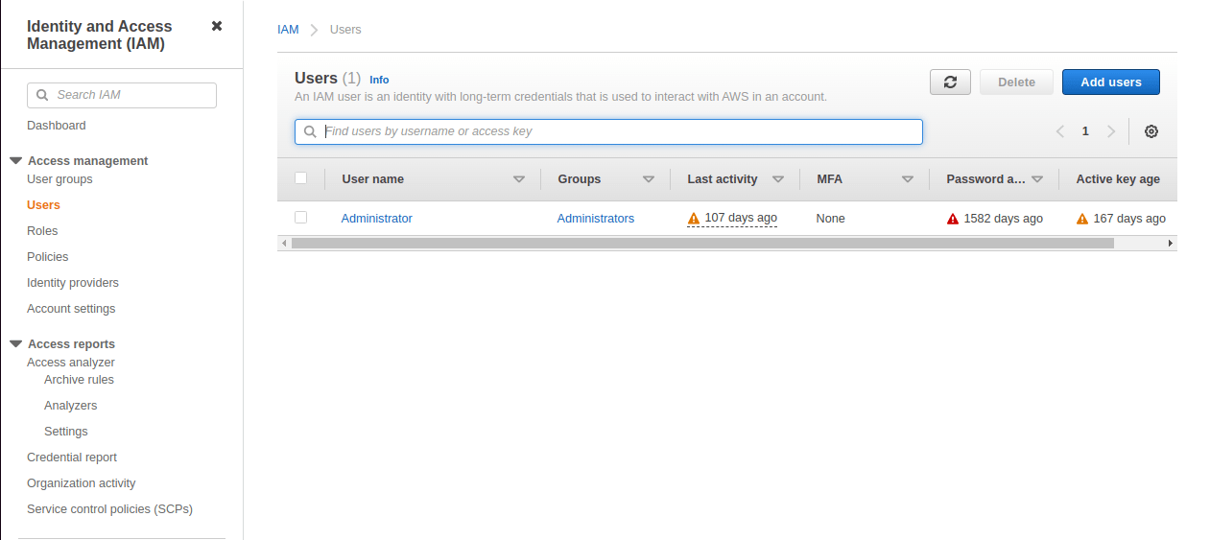Screen dimensions: 1210x540
Task: Go to IAM breadcrumb link
Action: [288, 30]
